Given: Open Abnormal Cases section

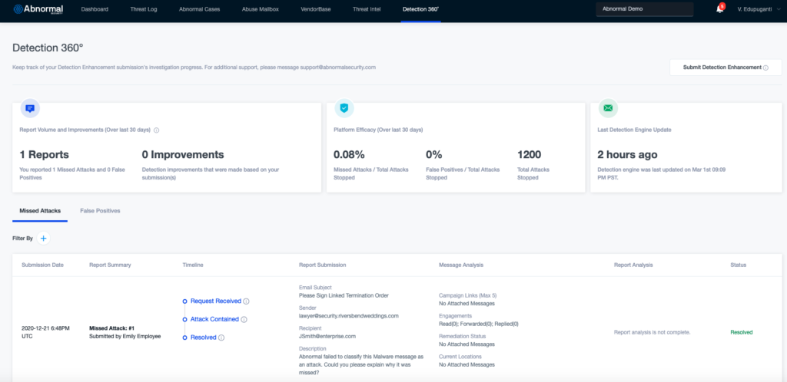Looking at the screenshot, I should [199, 9].
